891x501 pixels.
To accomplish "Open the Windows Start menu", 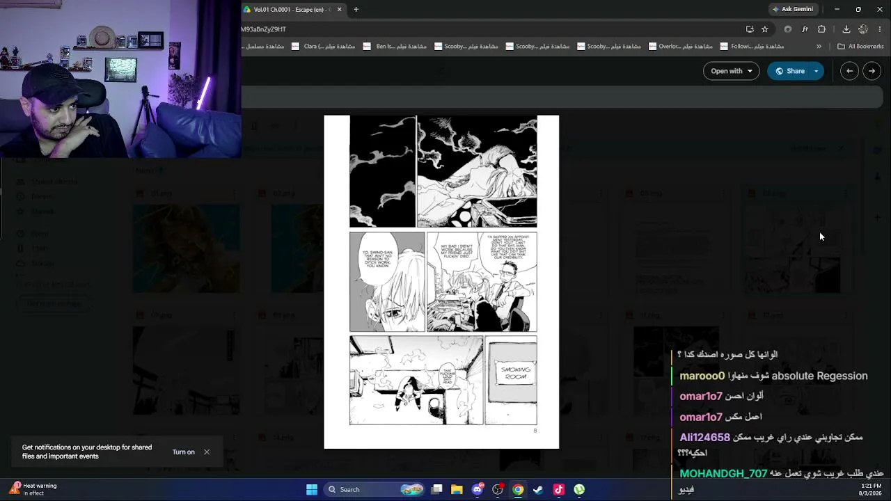I will click(312, 489).
